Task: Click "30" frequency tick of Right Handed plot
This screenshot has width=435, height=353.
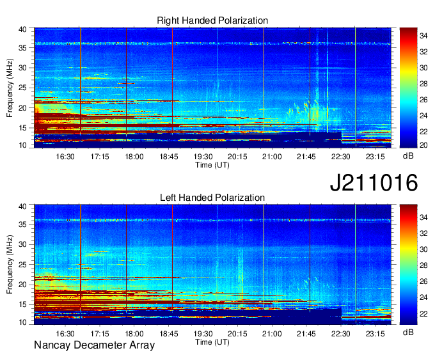Action: [22, 68]
